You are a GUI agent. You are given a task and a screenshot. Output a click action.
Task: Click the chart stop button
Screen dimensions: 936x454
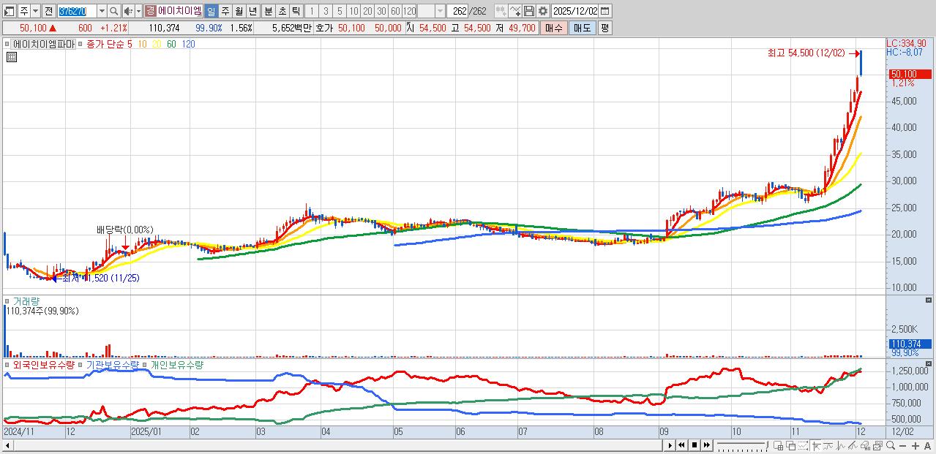(x=694, y=445)
